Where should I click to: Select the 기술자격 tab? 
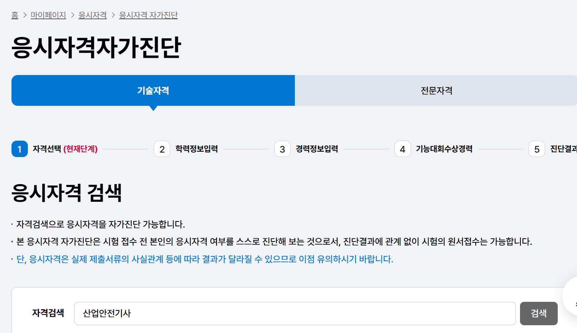(x=153, y=91)
